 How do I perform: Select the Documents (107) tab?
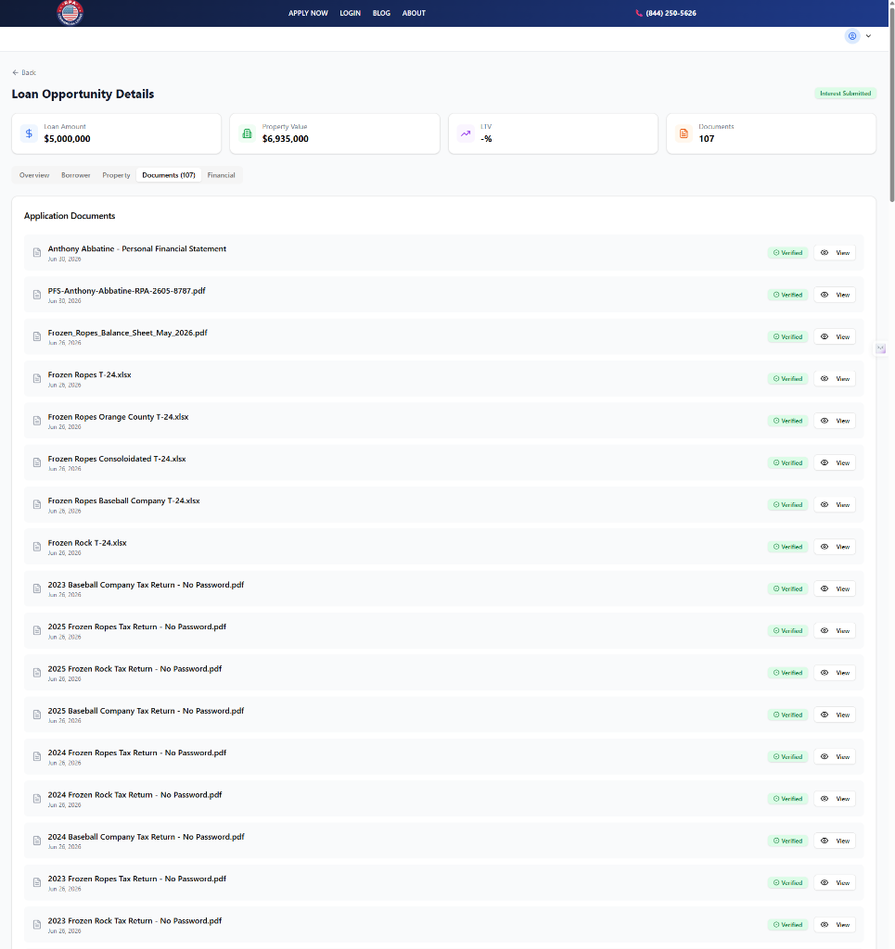point(169,175)
